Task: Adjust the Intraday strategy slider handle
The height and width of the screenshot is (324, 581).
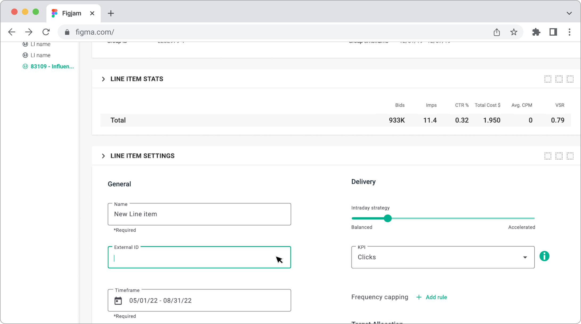Action: coord(388,218)
